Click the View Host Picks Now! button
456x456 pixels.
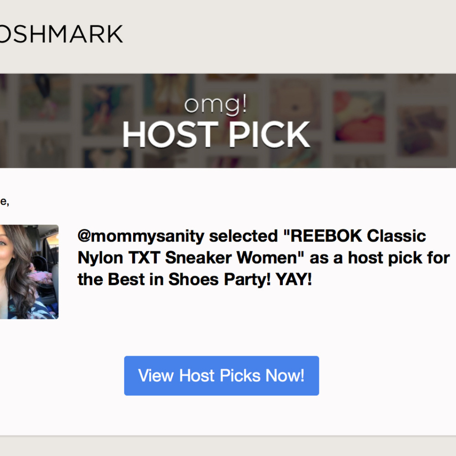click(x=221, y=375)
